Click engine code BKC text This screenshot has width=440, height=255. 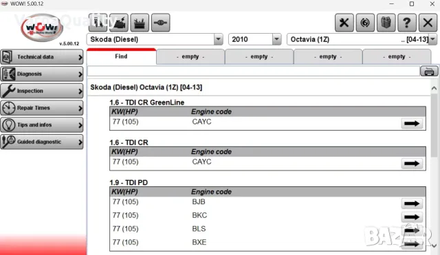pyautogui.click(x=199, y=215)
